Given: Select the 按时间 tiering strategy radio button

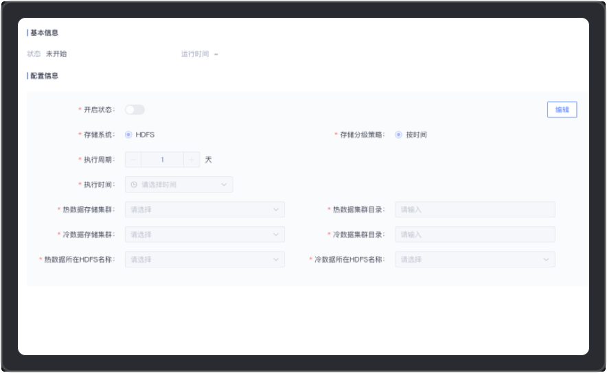Looking at the screenshot, I should (x=398, y=135).
